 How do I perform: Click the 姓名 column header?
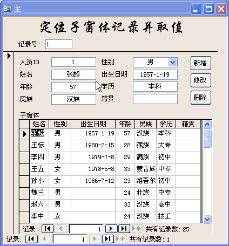pos(39,124)
